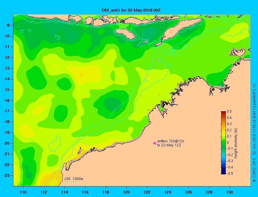The width and height of the screenshot is (258, 197).
Task: Select latitude axis label -18
Action: coord(6,122)
